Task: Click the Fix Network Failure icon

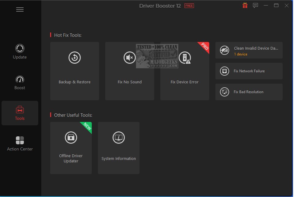Action: pos(225,71)
